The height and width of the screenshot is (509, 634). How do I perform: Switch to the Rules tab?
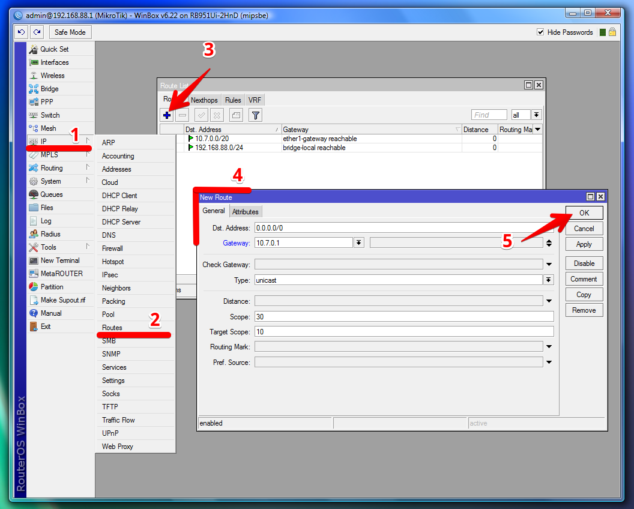tap(233, 100)
